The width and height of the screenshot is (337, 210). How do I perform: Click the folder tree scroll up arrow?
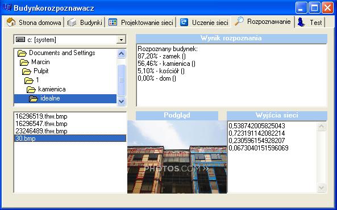(x=121, y=53)
